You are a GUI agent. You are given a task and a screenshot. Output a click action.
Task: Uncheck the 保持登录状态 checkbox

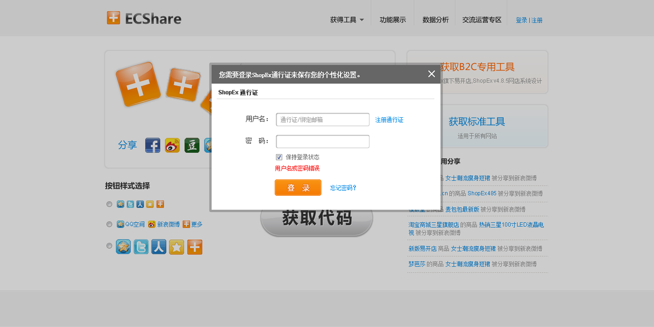point(279,157)
